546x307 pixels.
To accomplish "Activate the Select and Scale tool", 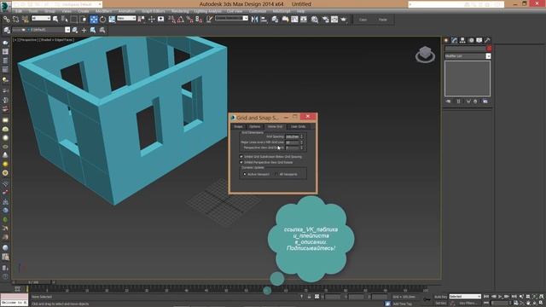I will click(x=112, y=20).
